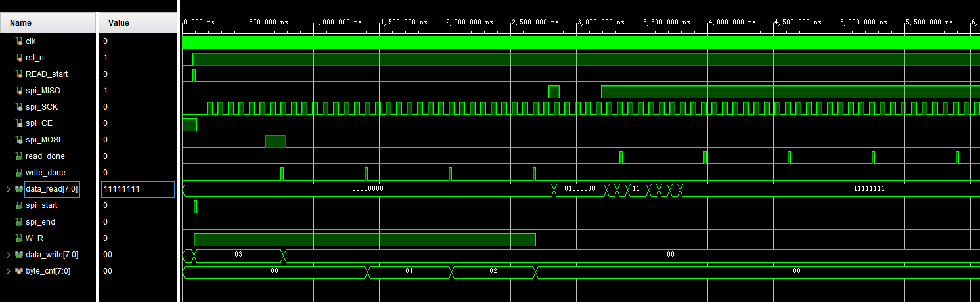
Task: Click the 02 segment of byte_cnt waveform
Action: click(x=494, y=272)
